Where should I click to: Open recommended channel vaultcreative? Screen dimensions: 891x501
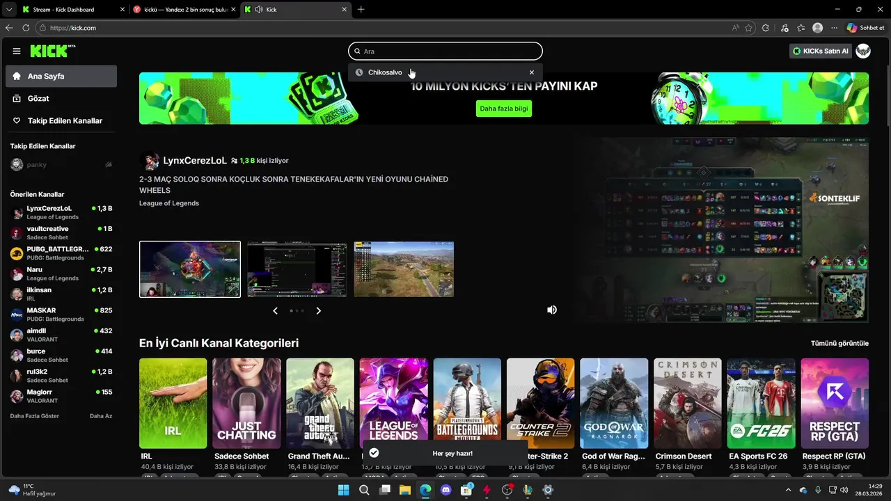[x=61, y=233]
